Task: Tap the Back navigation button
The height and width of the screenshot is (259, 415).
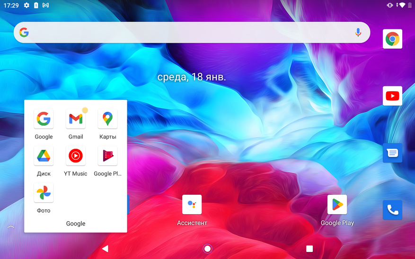Action: [105, 249]
